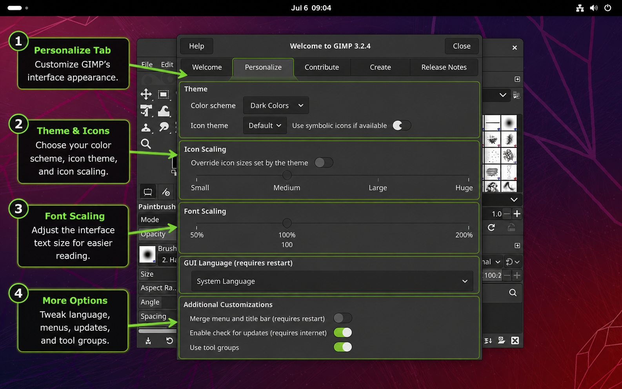Choose the Dodge/Burn tool next to the stamp tool
This screenshot has width=622, height=389.
(x=164, y=127)
